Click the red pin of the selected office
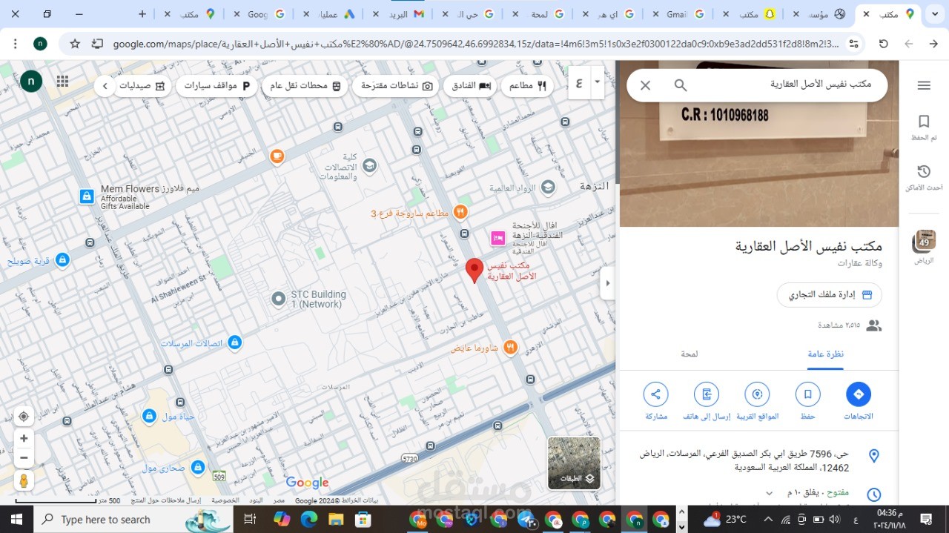 [x=474, y=271]
